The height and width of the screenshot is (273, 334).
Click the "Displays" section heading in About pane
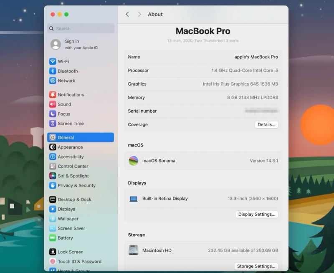click(x=137, y=183)
